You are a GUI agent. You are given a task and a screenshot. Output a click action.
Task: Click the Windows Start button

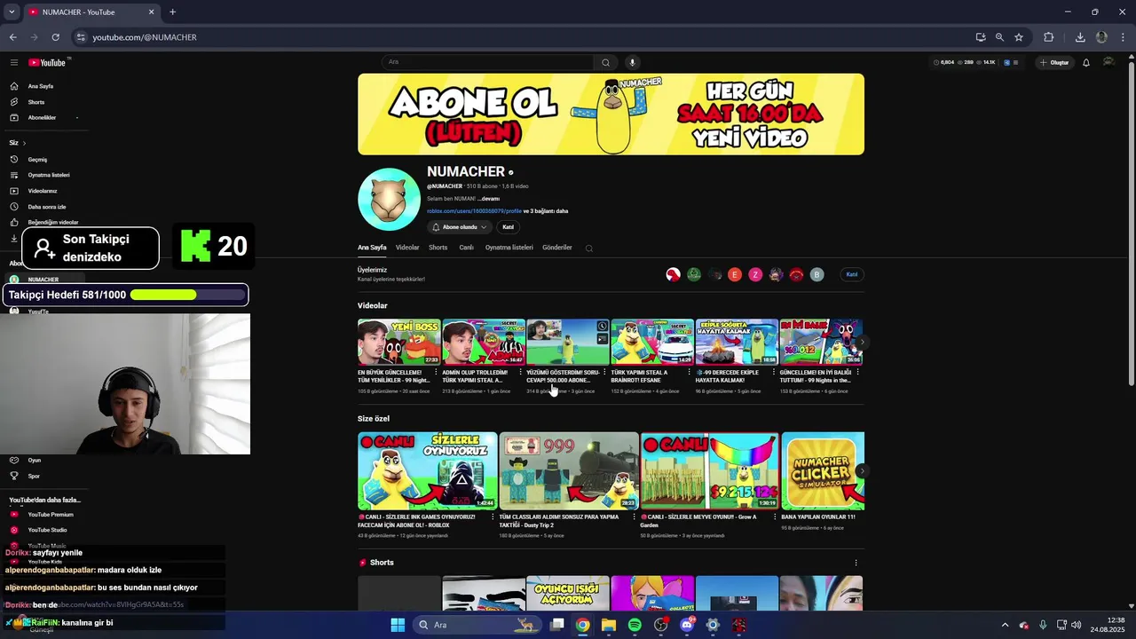[398, 625]
